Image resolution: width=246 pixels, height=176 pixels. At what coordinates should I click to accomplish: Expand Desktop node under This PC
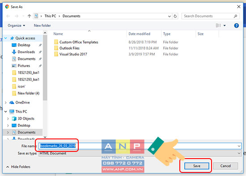coord(8,126)
